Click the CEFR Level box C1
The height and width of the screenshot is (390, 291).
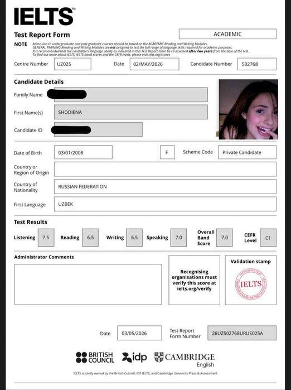coord(268,238)
